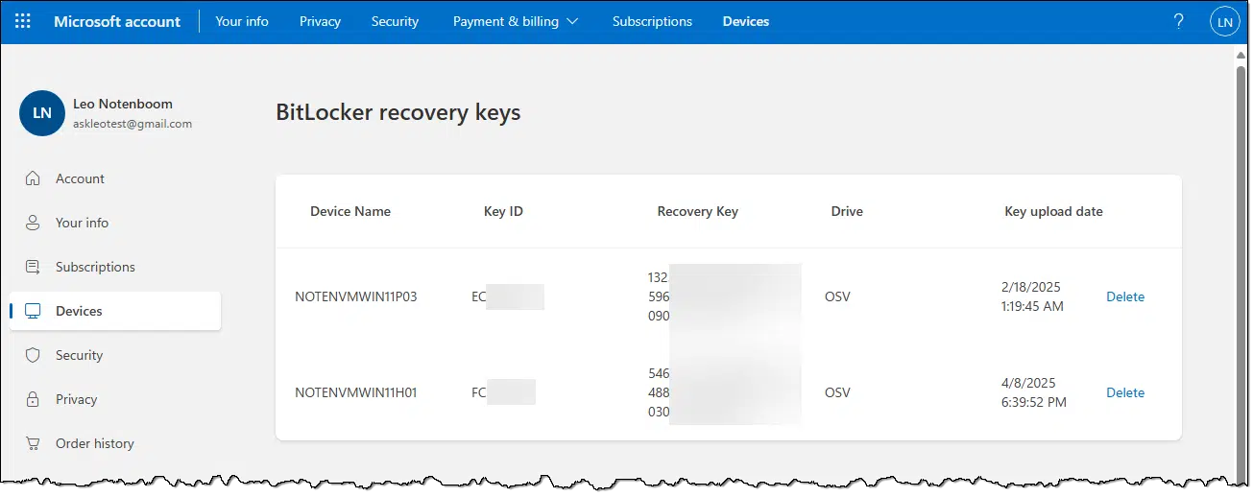This screenshot has height=497, width=1253.
Task: Click OSV drive cell for NOTENVMWIN11H01
Action: (x=837, y=392)
